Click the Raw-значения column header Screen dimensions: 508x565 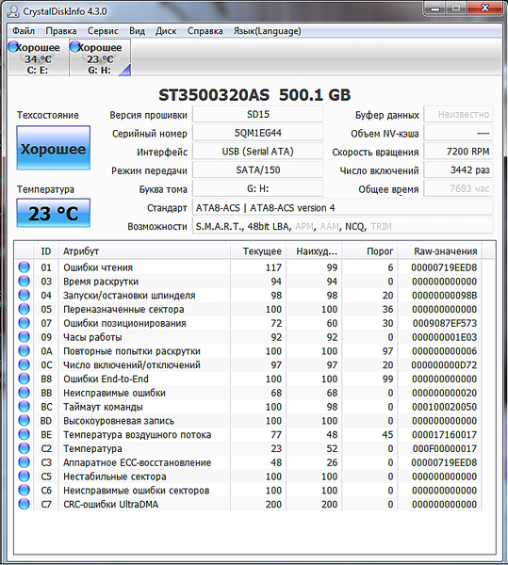pyautogui.click(x=440, y=251)
